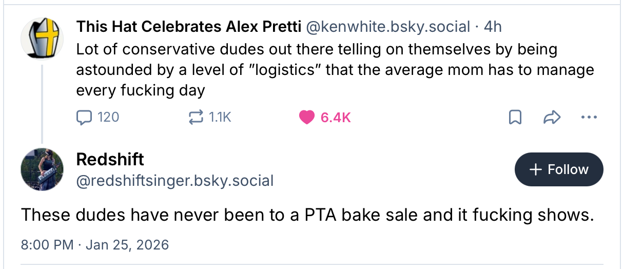Click the reply speech bubble icon
This screenshot has width=623, height=269.
coord(83,118)
